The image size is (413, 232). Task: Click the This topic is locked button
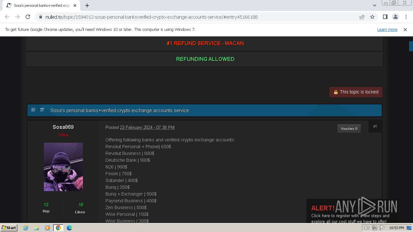click(x=356, y=92)
